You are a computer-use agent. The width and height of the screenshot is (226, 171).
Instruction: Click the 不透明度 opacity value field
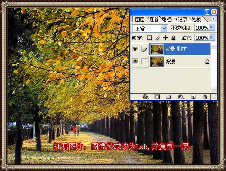click(202, 28)
